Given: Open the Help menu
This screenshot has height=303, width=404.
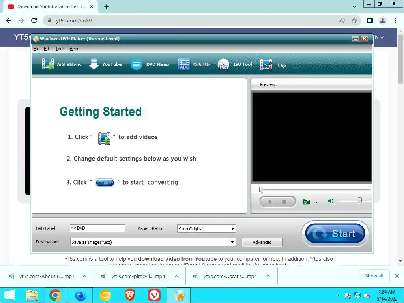Looking at the screenshot, I should pos(74,49).
